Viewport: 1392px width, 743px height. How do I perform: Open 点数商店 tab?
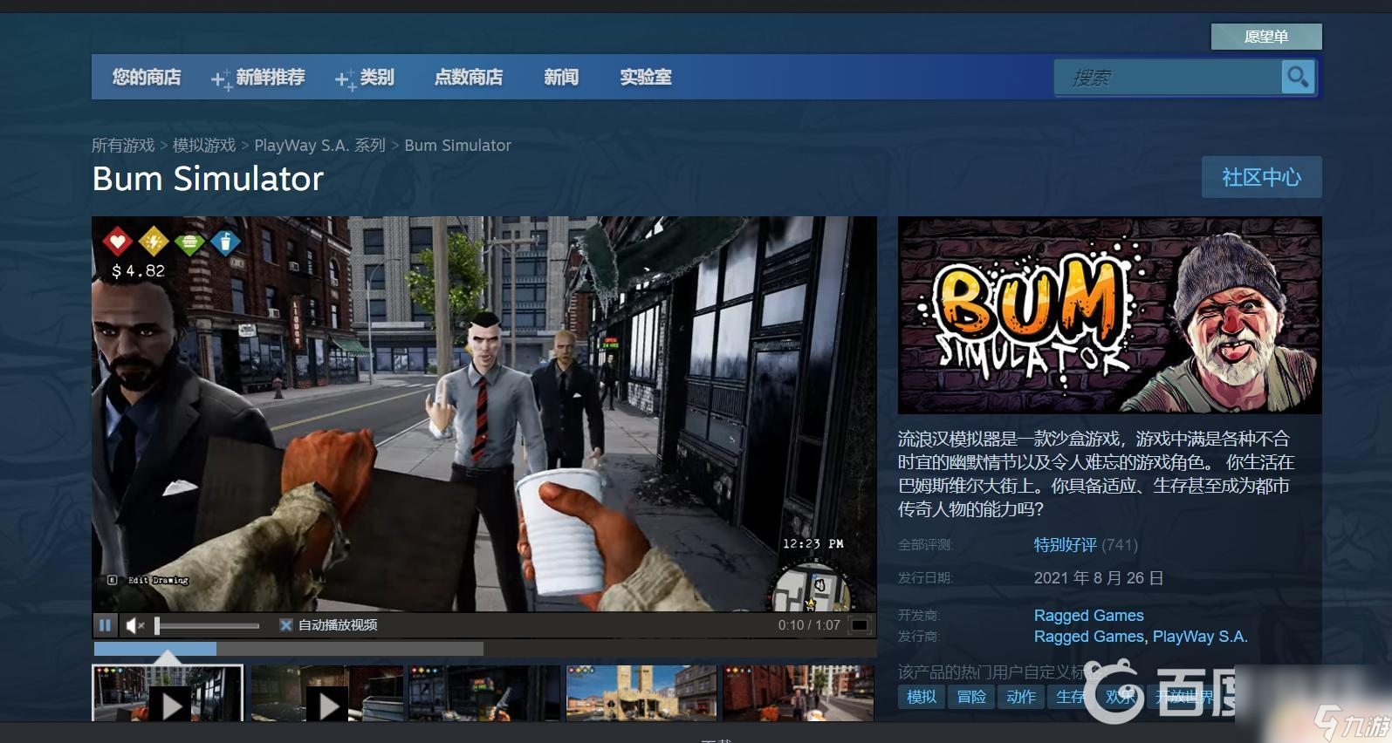[469, 77]
